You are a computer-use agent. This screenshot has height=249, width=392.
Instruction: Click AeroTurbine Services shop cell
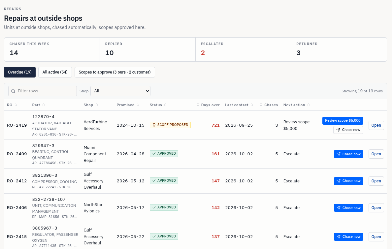point(95,125)
